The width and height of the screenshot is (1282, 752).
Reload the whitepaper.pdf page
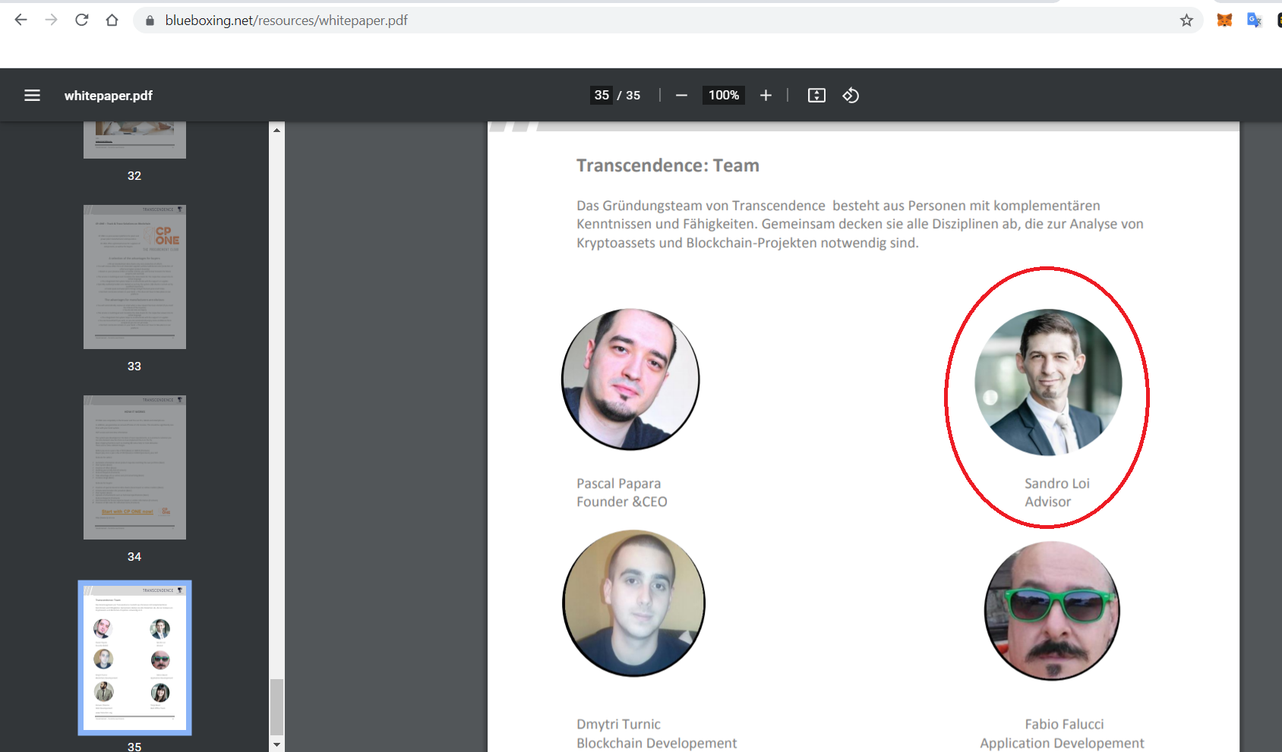(82, 20)
